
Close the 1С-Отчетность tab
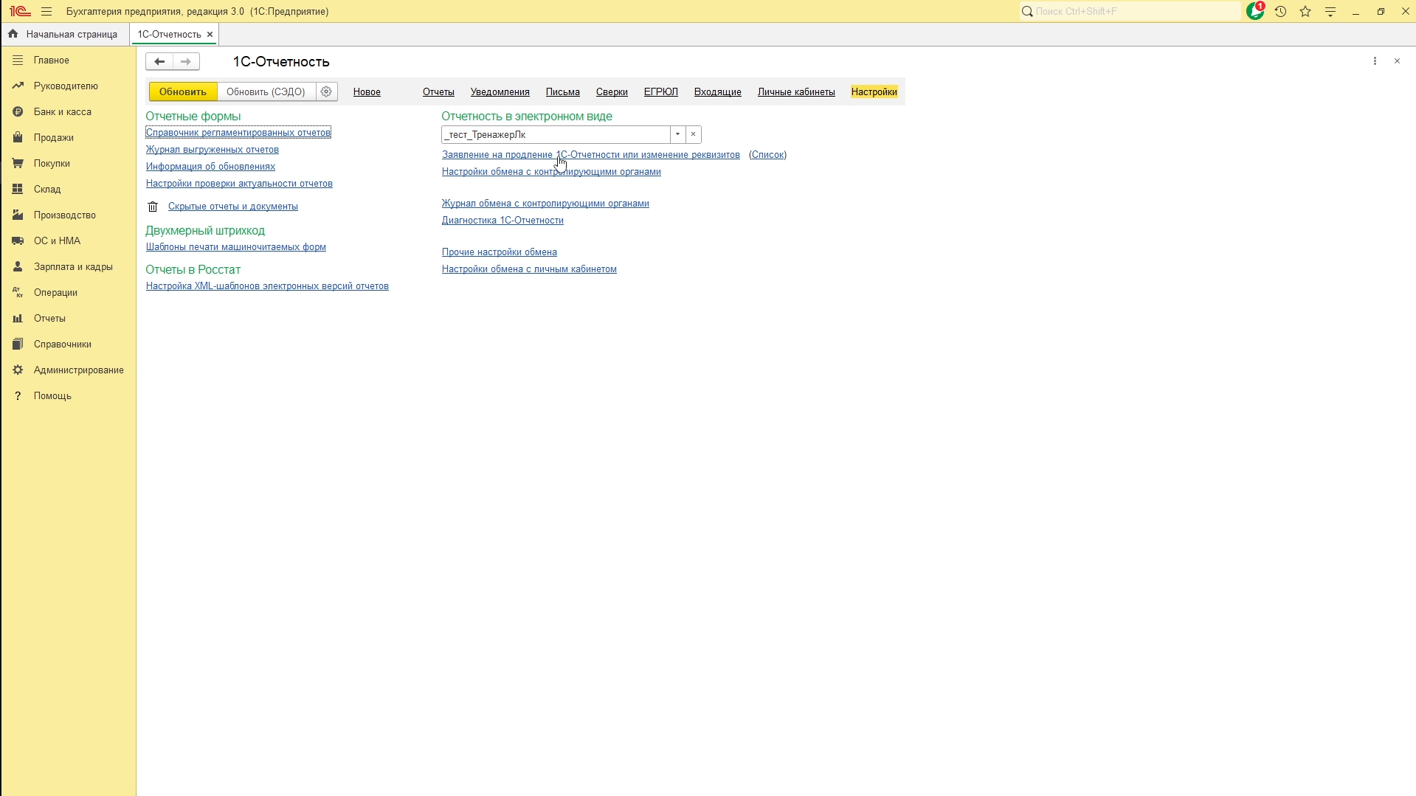(210, 35)
